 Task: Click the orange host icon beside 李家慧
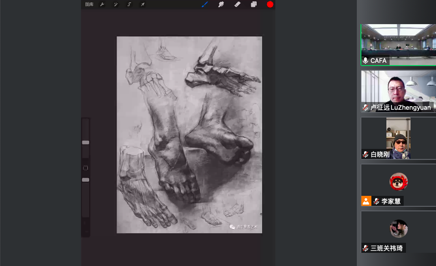366,201
